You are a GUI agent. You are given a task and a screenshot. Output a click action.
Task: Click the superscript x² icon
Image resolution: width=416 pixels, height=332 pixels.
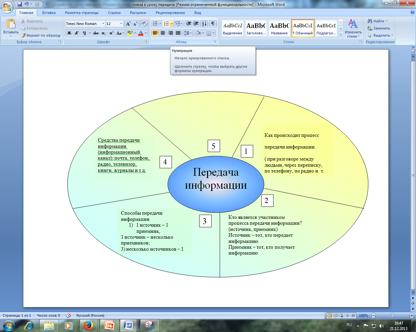point(111,33)
